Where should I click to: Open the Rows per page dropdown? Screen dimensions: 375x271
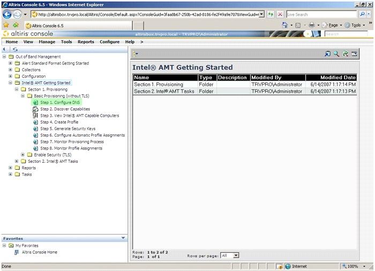coord(230,255)
